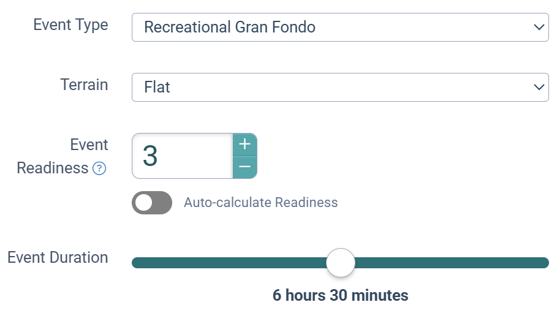Click the "Terrain" field label
The height and width of the screenshot is (313, 557).
pyautogui.click(x=84, y=85)
